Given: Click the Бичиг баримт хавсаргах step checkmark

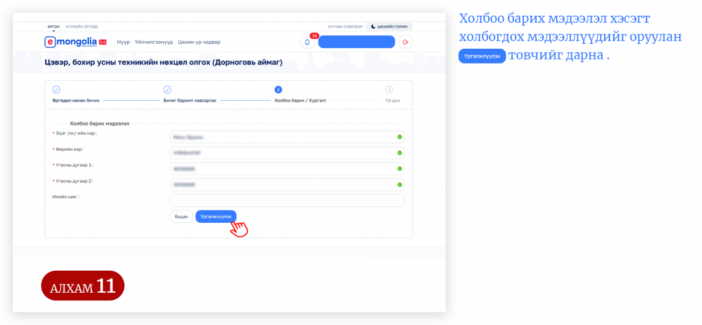Looking at the screenshot, I should tap(167, 89).
